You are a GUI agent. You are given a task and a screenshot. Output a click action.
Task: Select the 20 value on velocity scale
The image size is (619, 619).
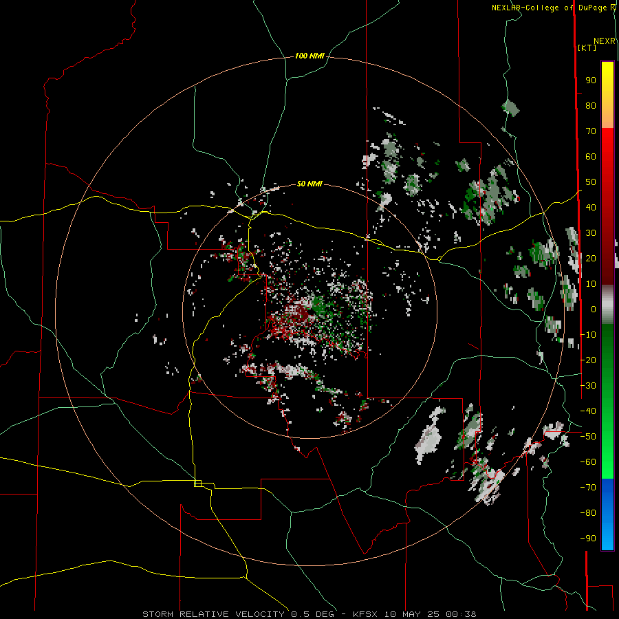591,259
